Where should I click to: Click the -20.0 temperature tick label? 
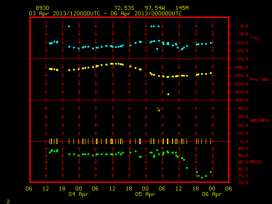[x=242, y=59]
